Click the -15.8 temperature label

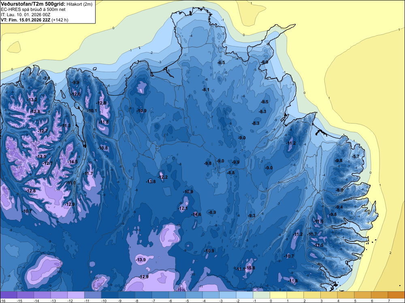click(250, 268)
